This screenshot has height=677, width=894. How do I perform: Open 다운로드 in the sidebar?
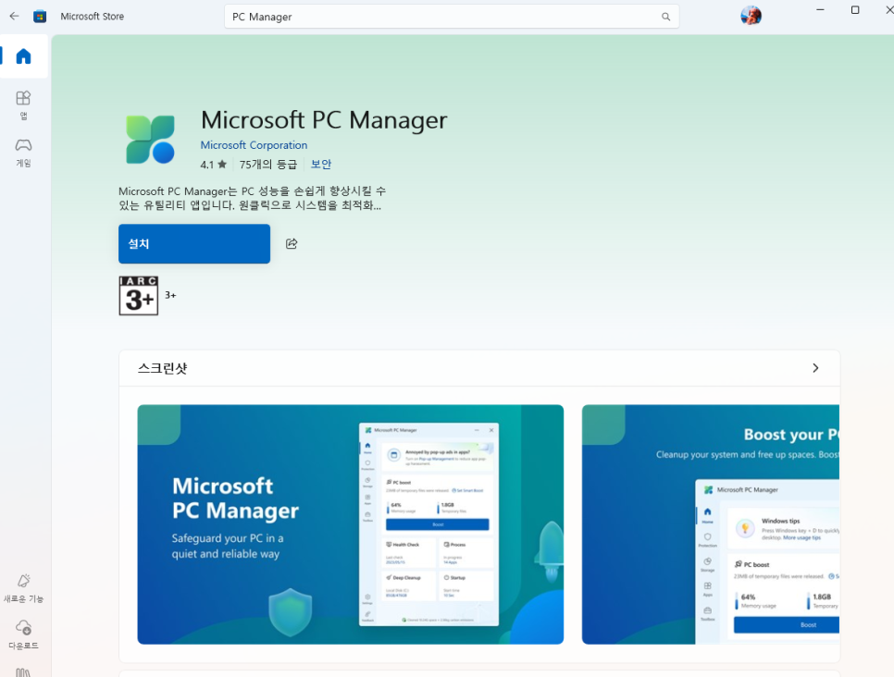23,635
